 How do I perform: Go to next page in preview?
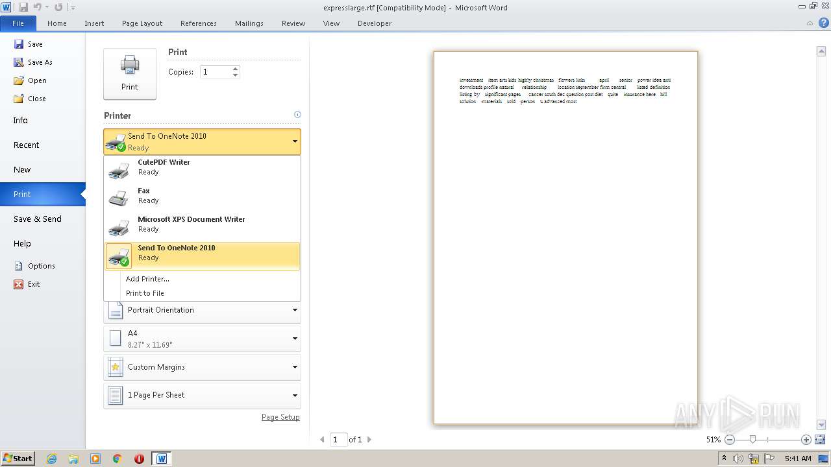click(x=369, y=439)
